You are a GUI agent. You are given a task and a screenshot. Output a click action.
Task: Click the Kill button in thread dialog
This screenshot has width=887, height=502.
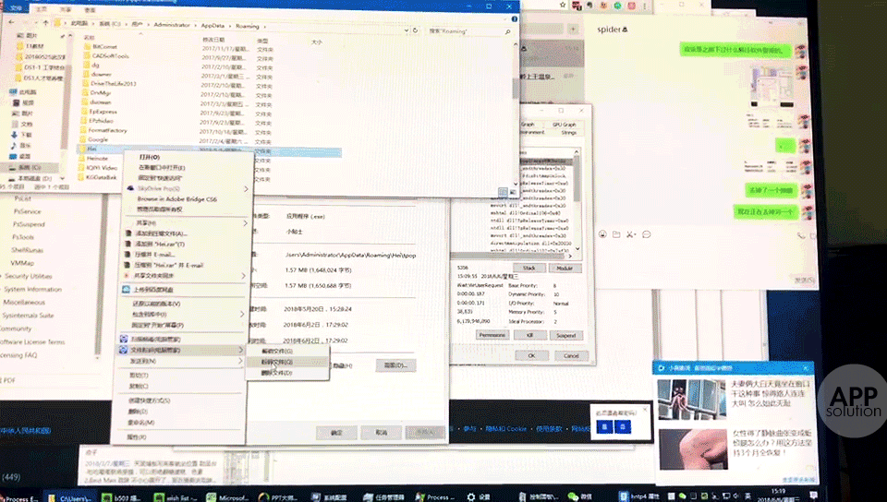click(530, 335)
